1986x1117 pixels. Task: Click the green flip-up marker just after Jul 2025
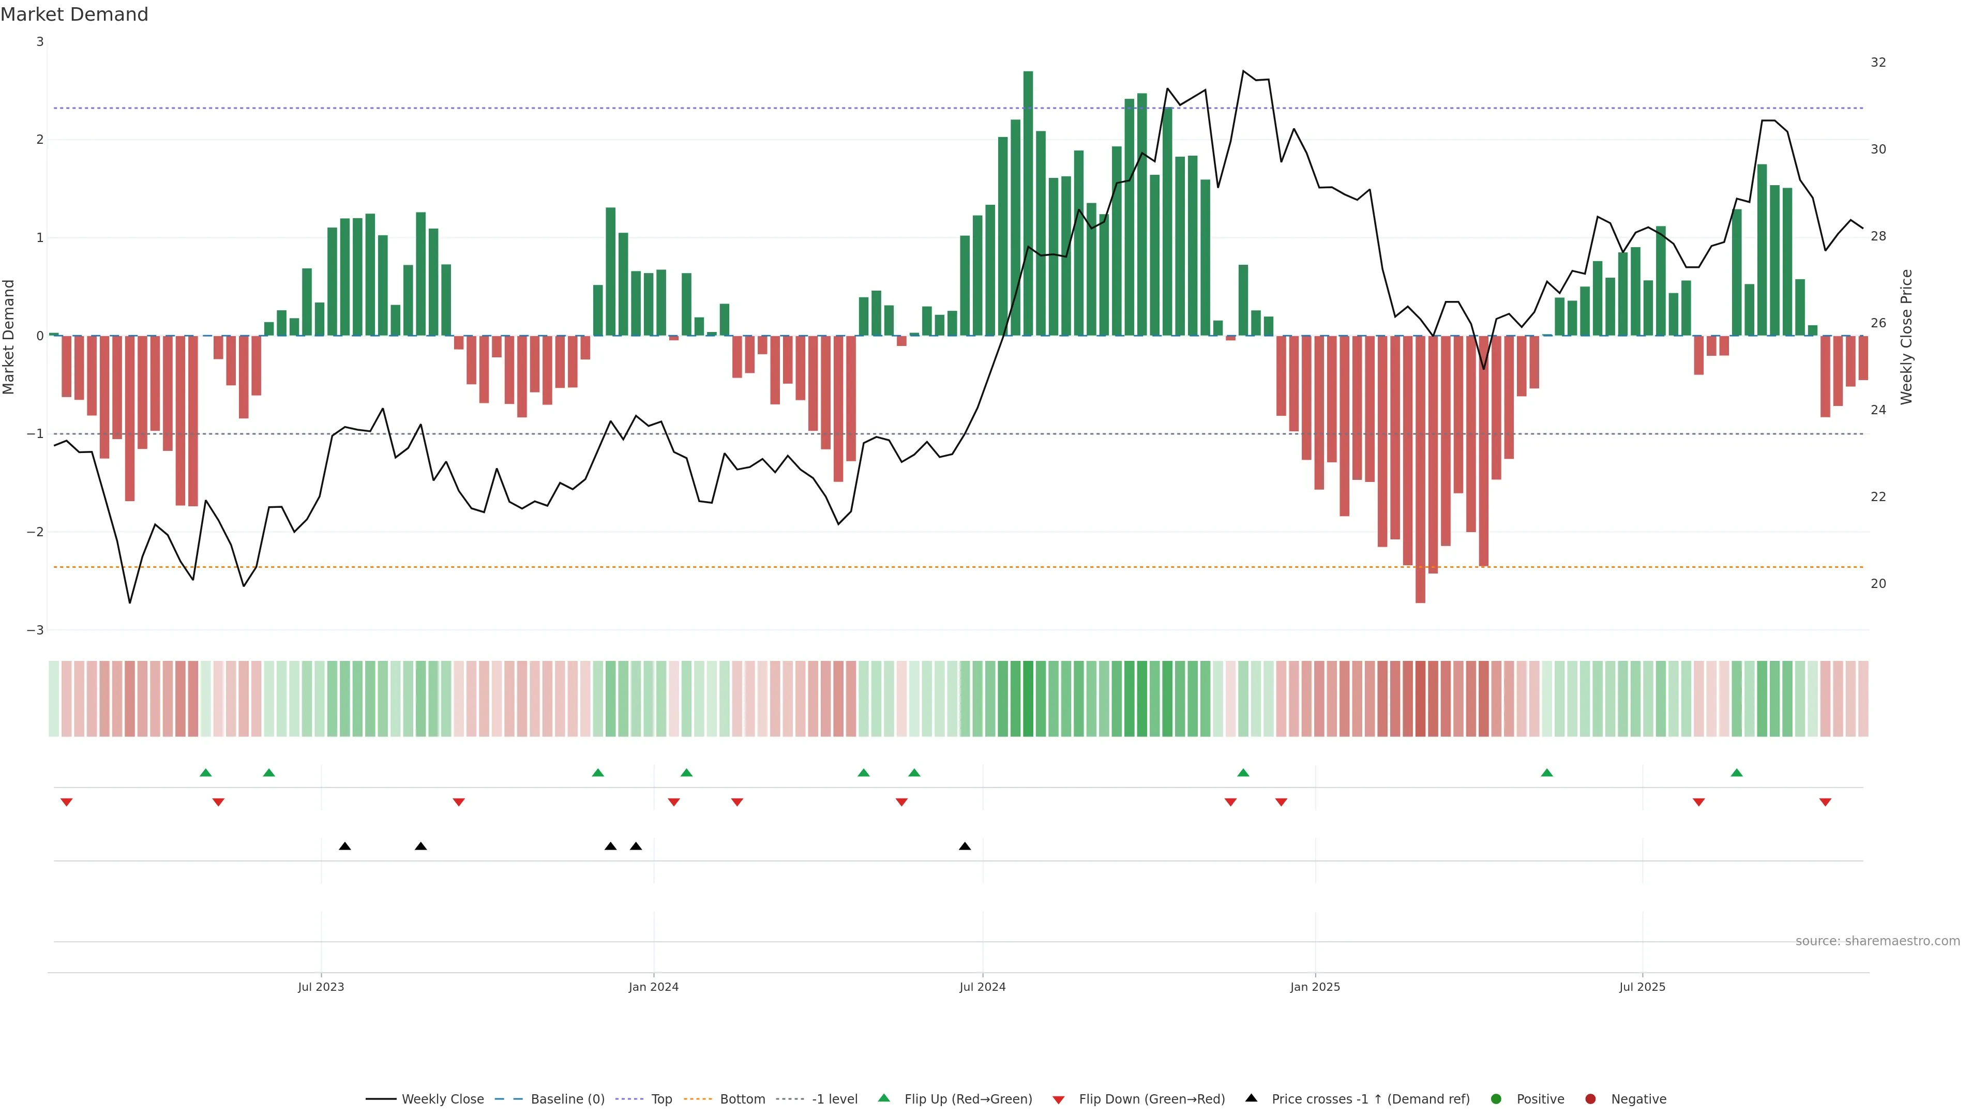coord(1736,773)
